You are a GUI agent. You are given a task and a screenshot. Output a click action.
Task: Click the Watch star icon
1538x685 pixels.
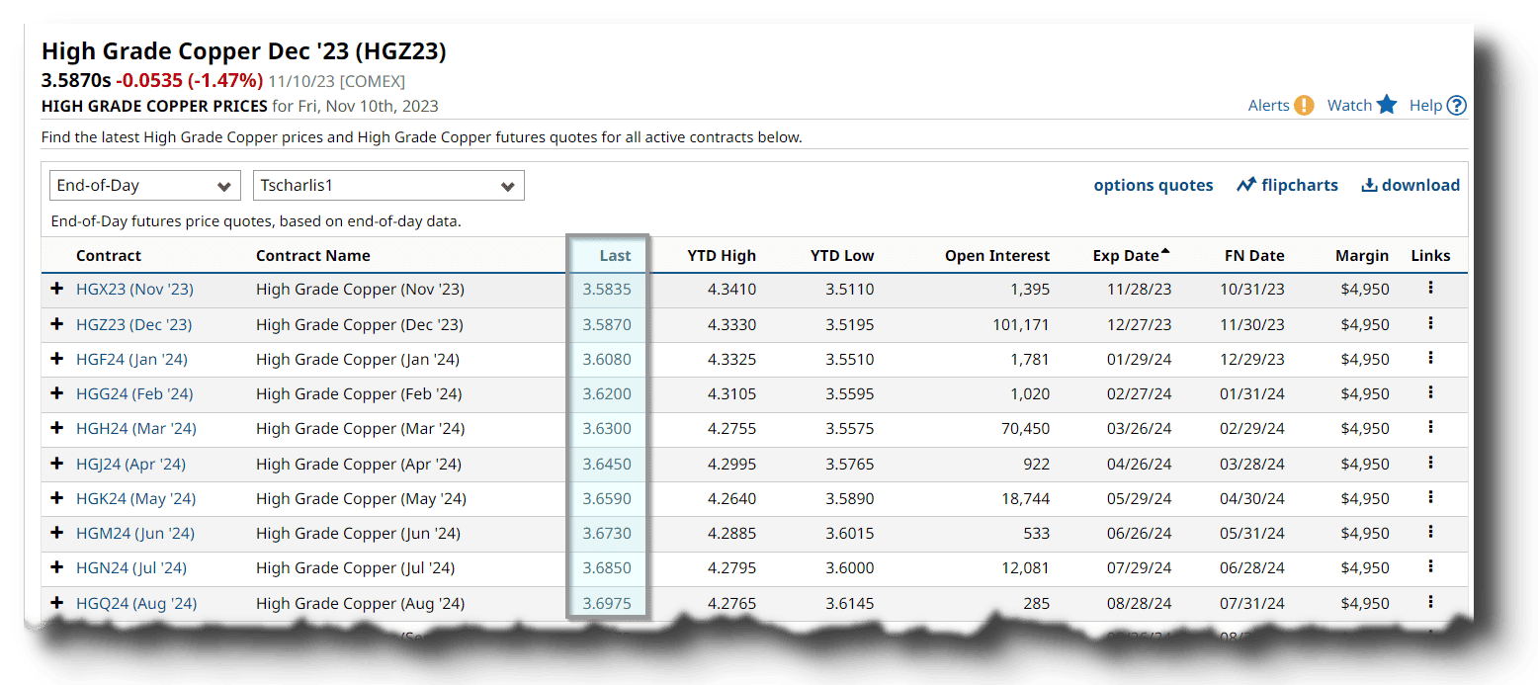point(1387,105)
